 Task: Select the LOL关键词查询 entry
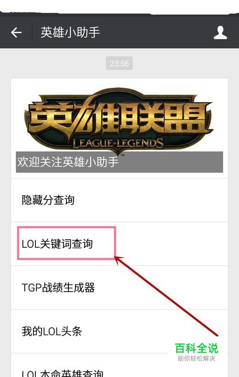coord(119,244)
